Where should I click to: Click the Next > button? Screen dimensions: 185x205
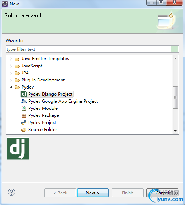click(x=93, y=193)
